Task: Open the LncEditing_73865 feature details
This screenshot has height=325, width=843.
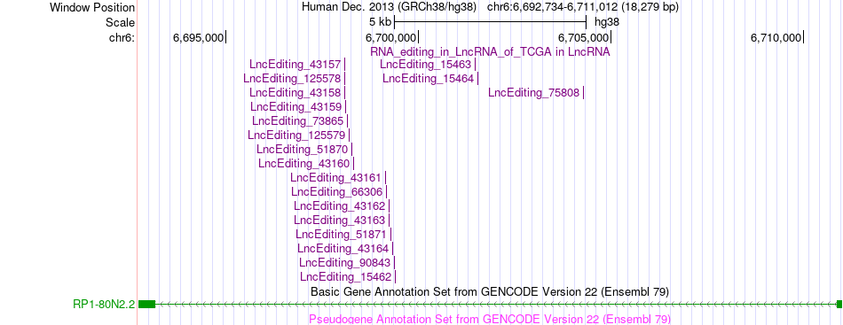Action: pos(298,121)
